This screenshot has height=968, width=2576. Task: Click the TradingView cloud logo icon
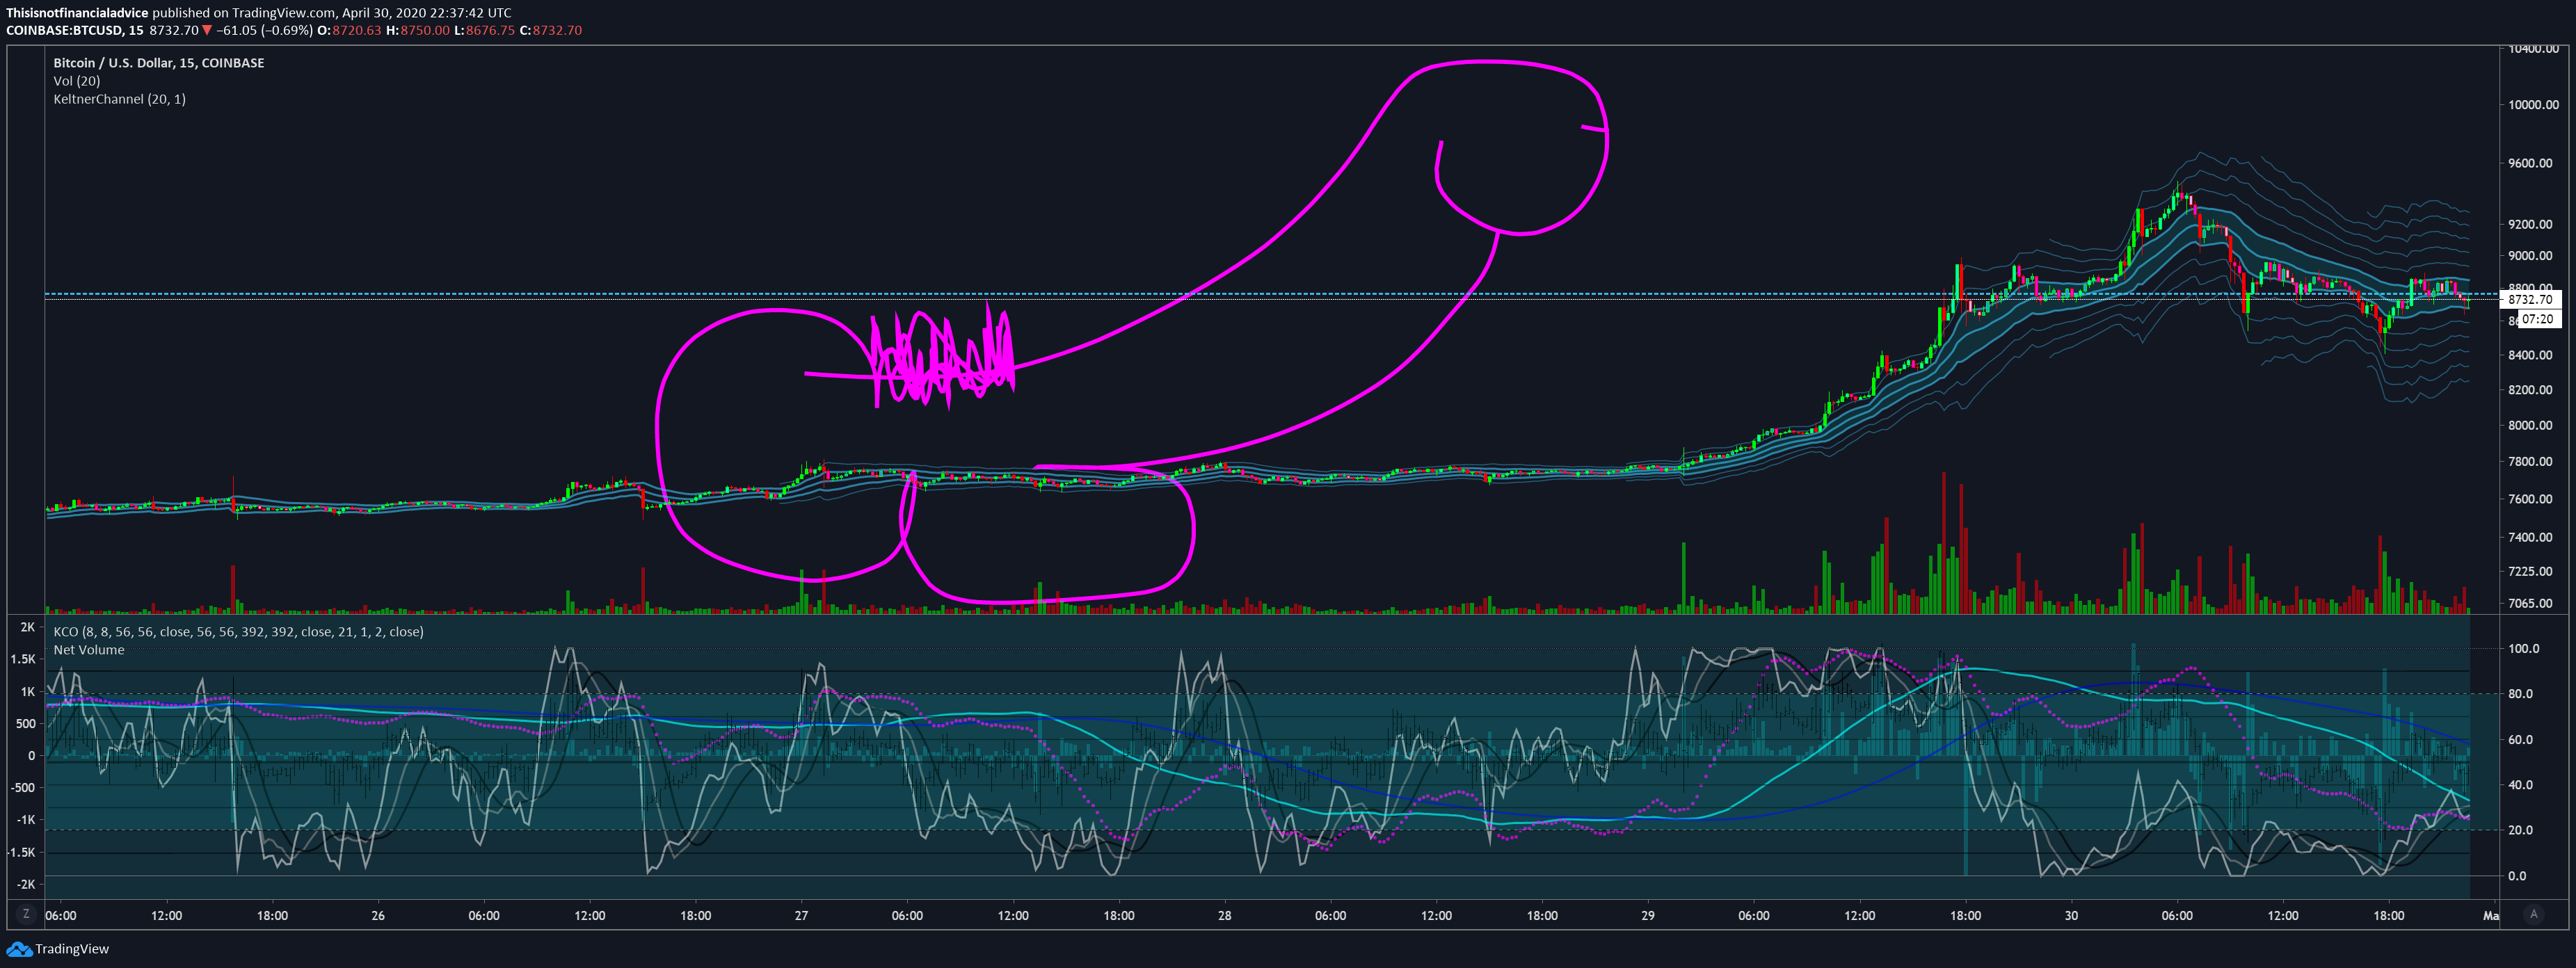pos(18,949)
